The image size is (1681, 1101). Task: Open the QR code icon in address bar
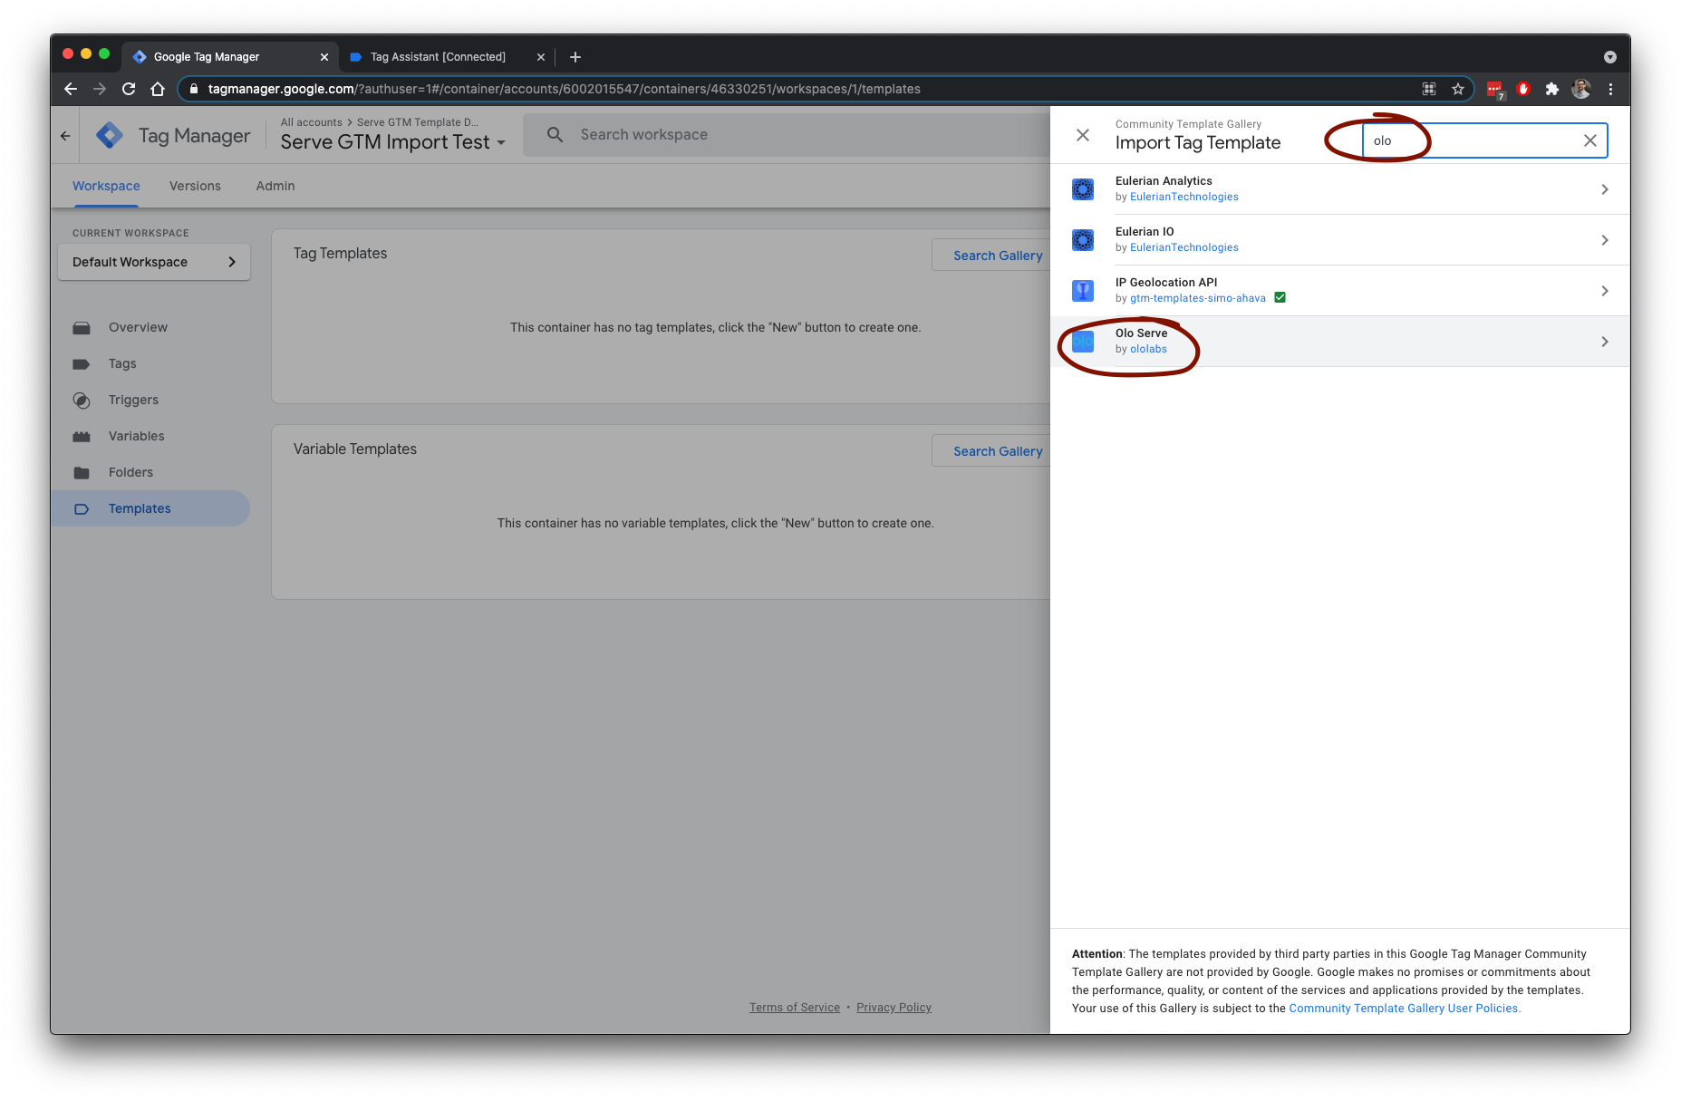[x=1429, y=89]
